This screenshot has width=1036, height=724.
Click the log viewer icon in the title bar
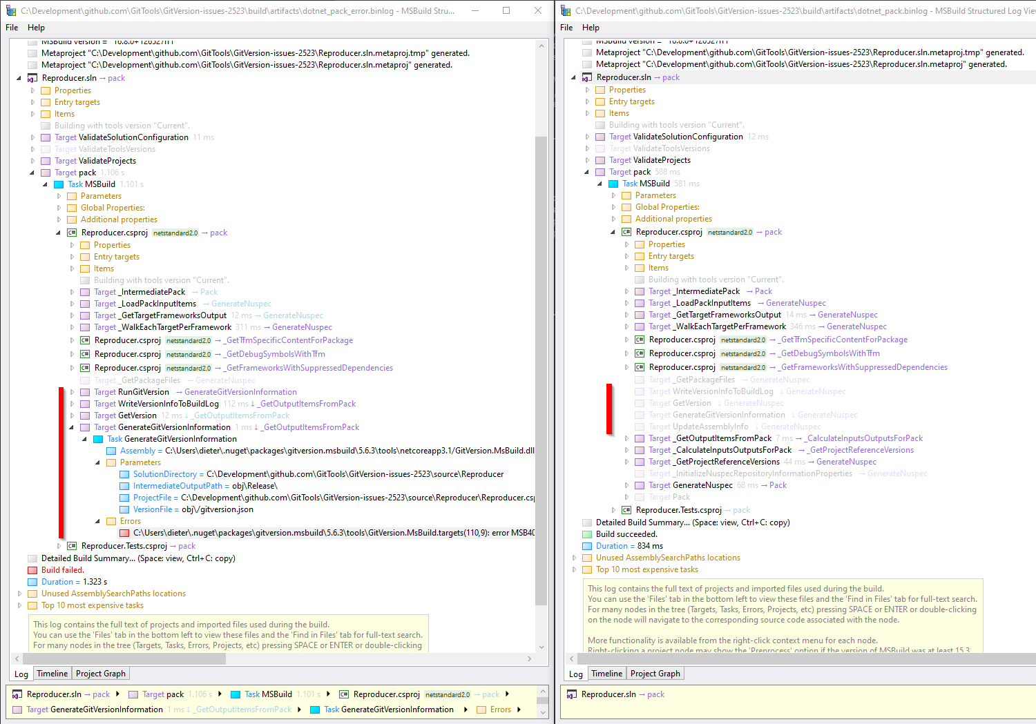click(12, 11)
